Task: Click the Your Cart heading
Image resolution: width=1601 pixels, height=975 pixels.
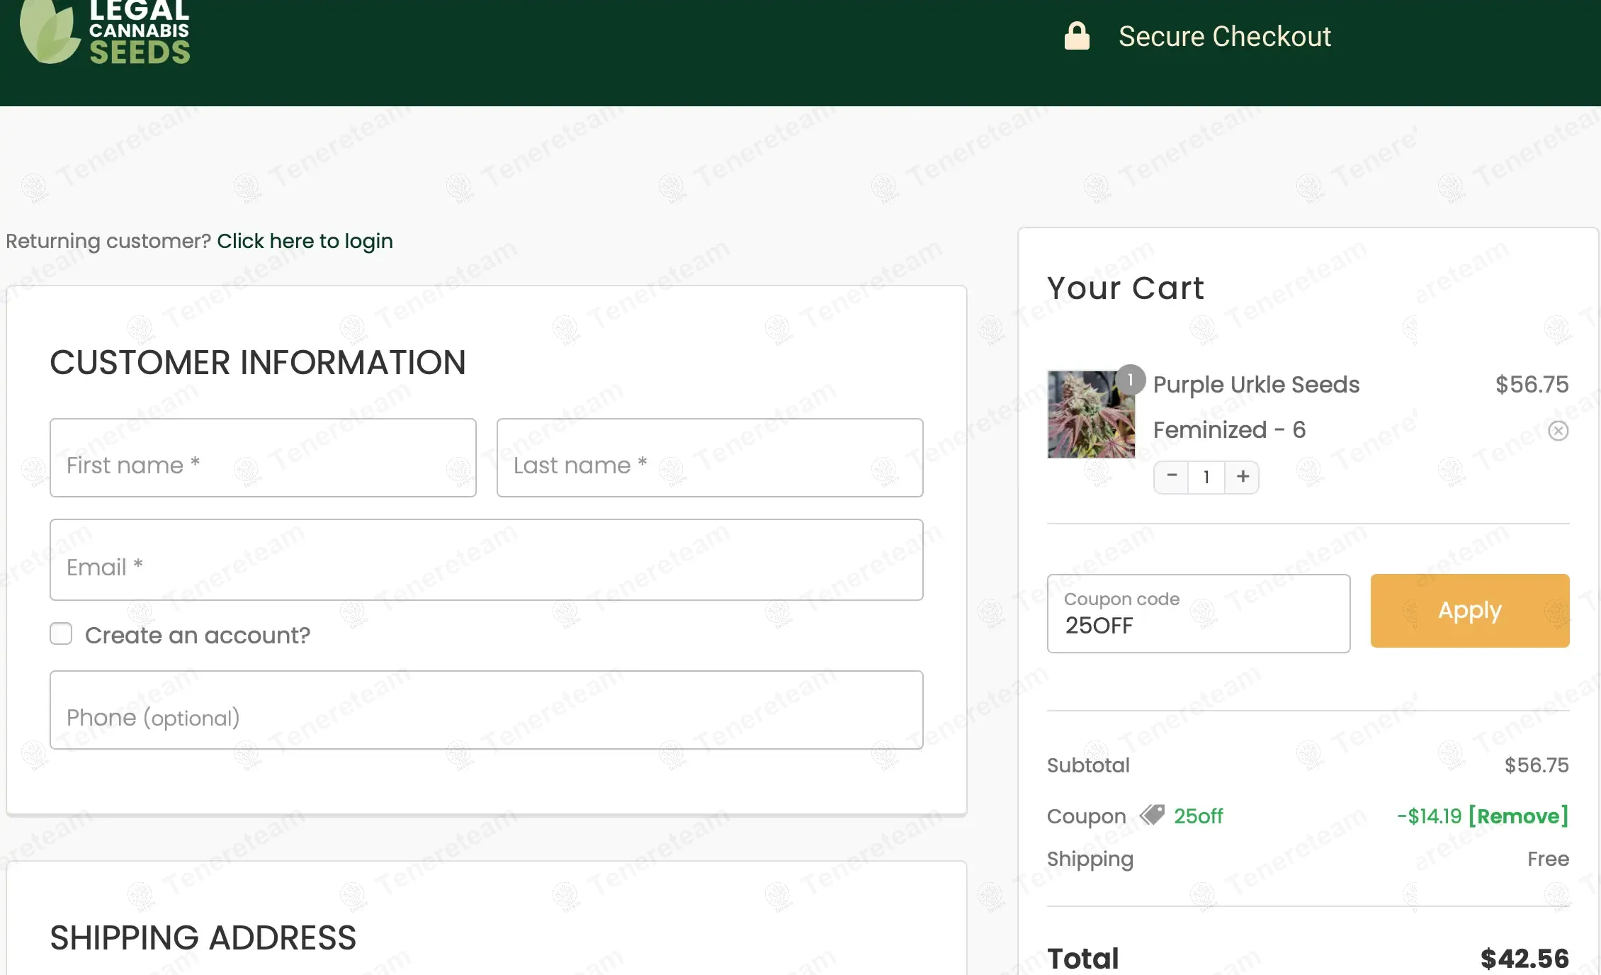Action: click(x=1126, y=288)
